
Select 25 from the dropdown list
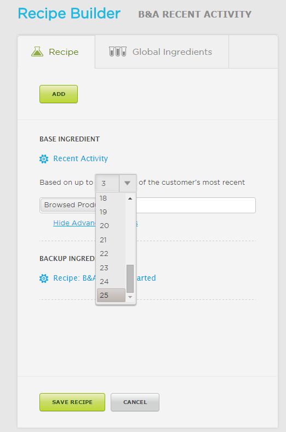point(111,295)
